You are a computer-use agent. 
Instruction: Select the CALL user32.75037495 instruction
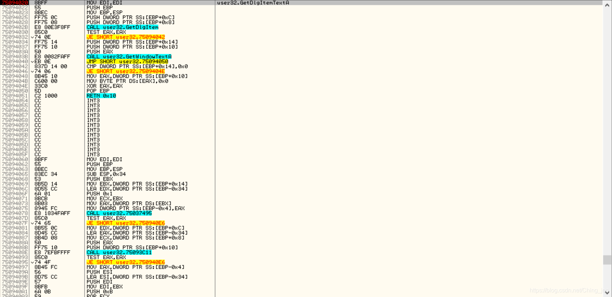click(x=119, y=213)
